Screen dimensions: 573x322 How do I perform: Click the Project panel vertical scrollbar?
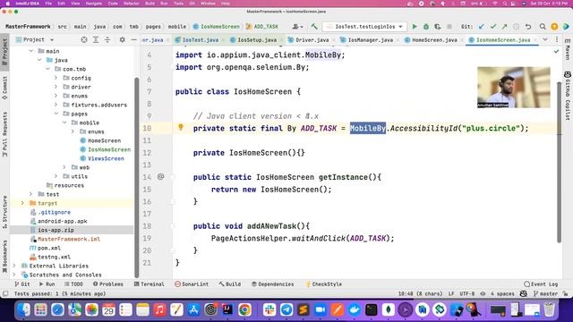point(137,177)
